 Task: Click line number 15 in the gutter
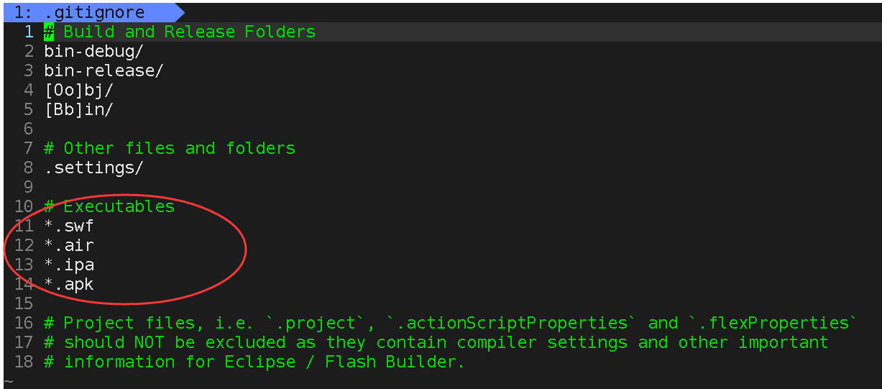click(24, 303)
